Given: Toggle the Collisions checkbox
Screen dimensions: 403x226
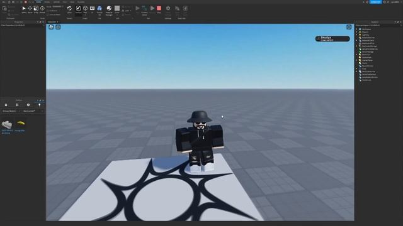Looking at the screenshot, I should pos(48,11).
